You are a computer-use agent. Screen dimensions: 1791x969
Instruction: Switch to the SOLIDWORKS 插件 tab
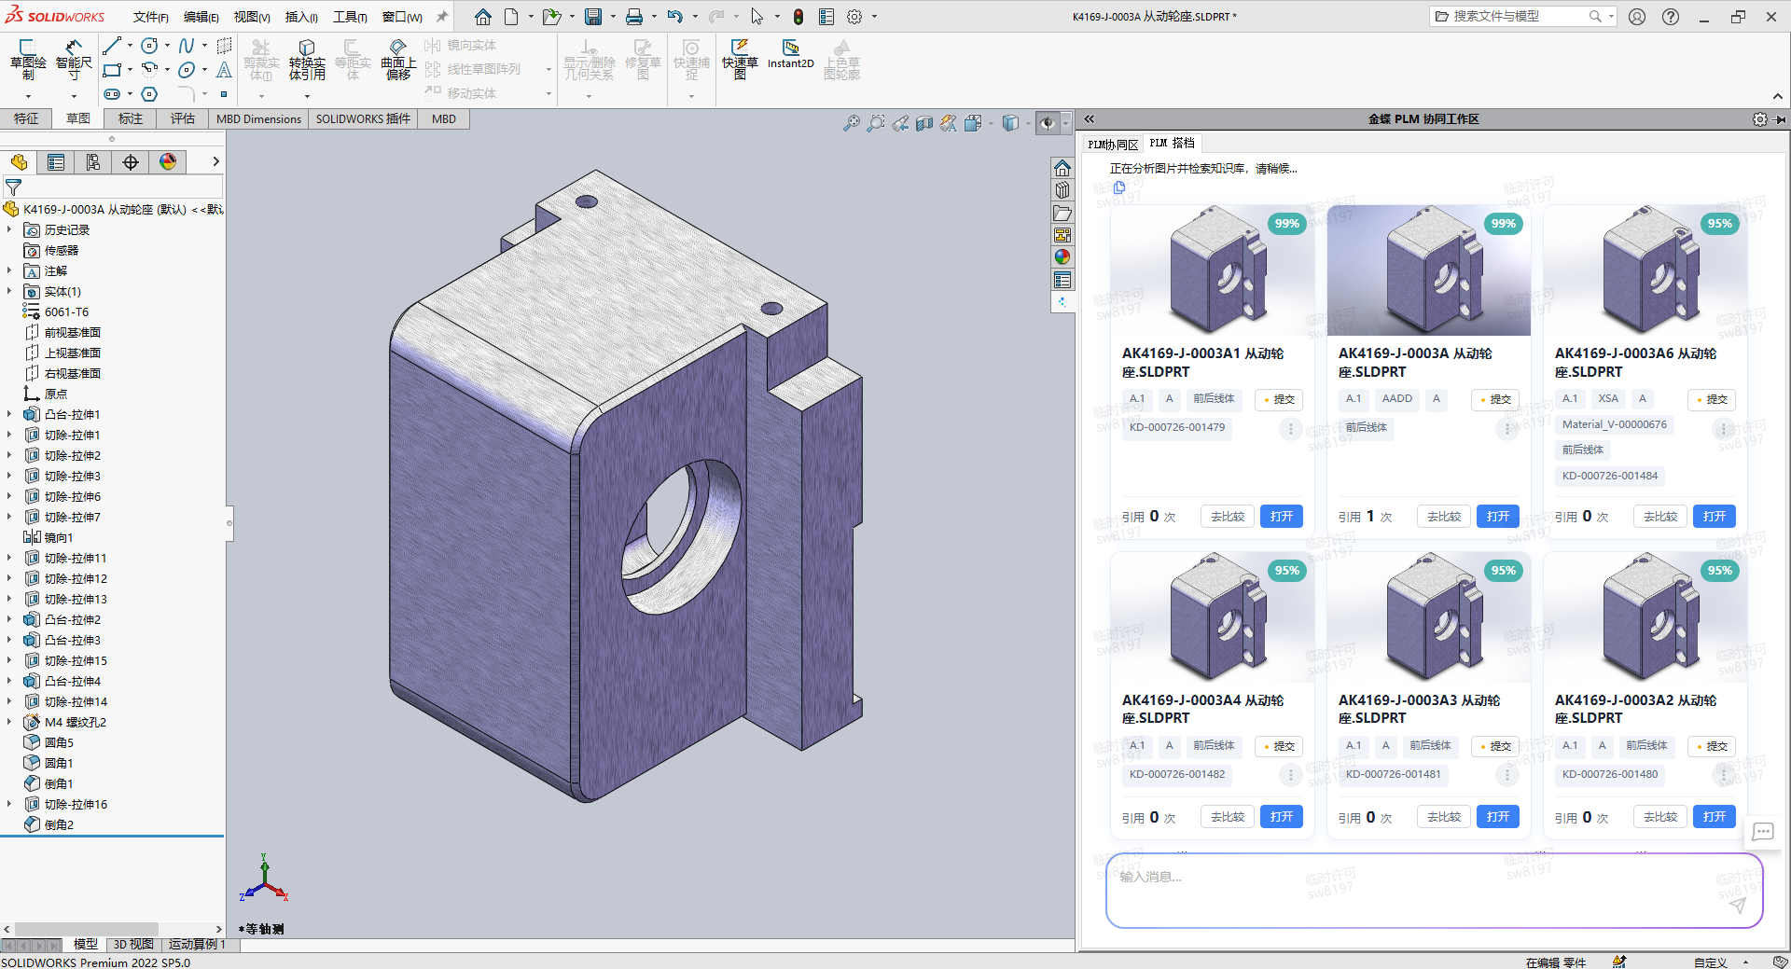point(363,118)
